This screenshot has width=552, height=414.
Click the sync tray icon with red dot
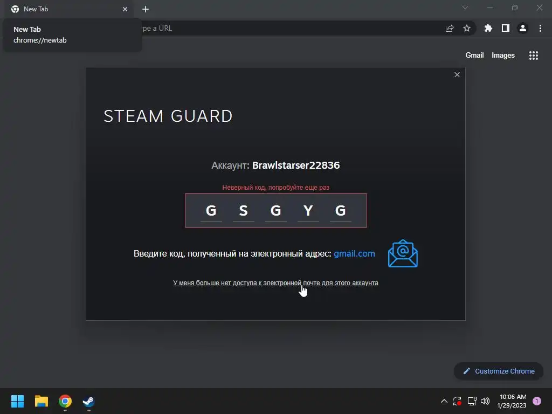pos(457,401)
